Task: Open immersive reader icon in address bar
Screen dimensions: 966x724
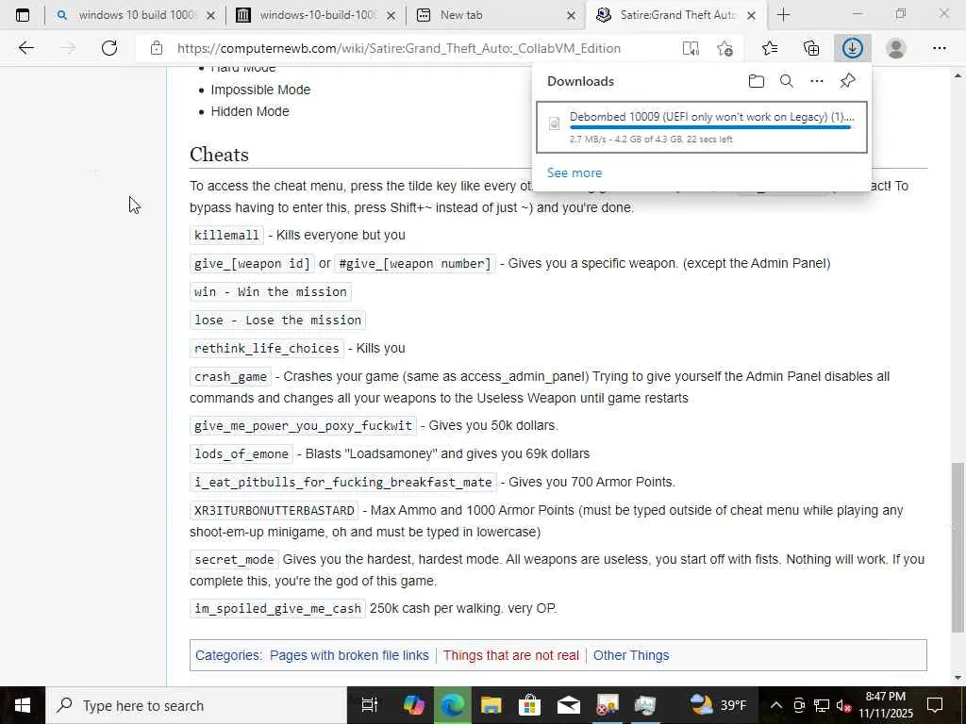Action: [x=691, y=48]
